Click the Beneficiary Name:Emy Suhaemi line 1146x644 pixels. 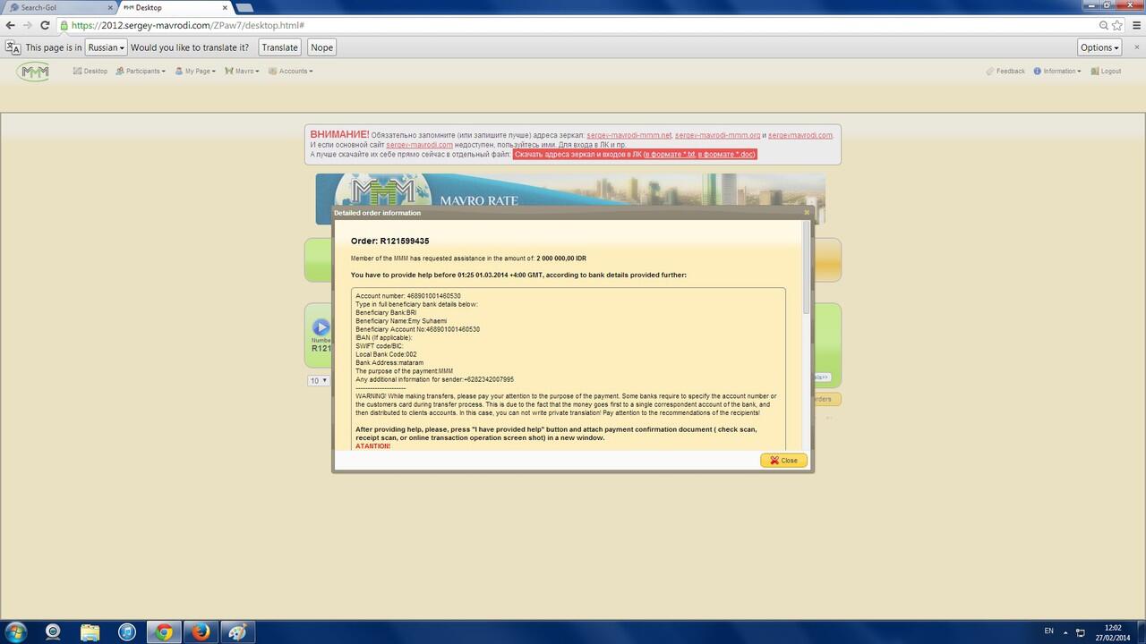tap(401, 321)
